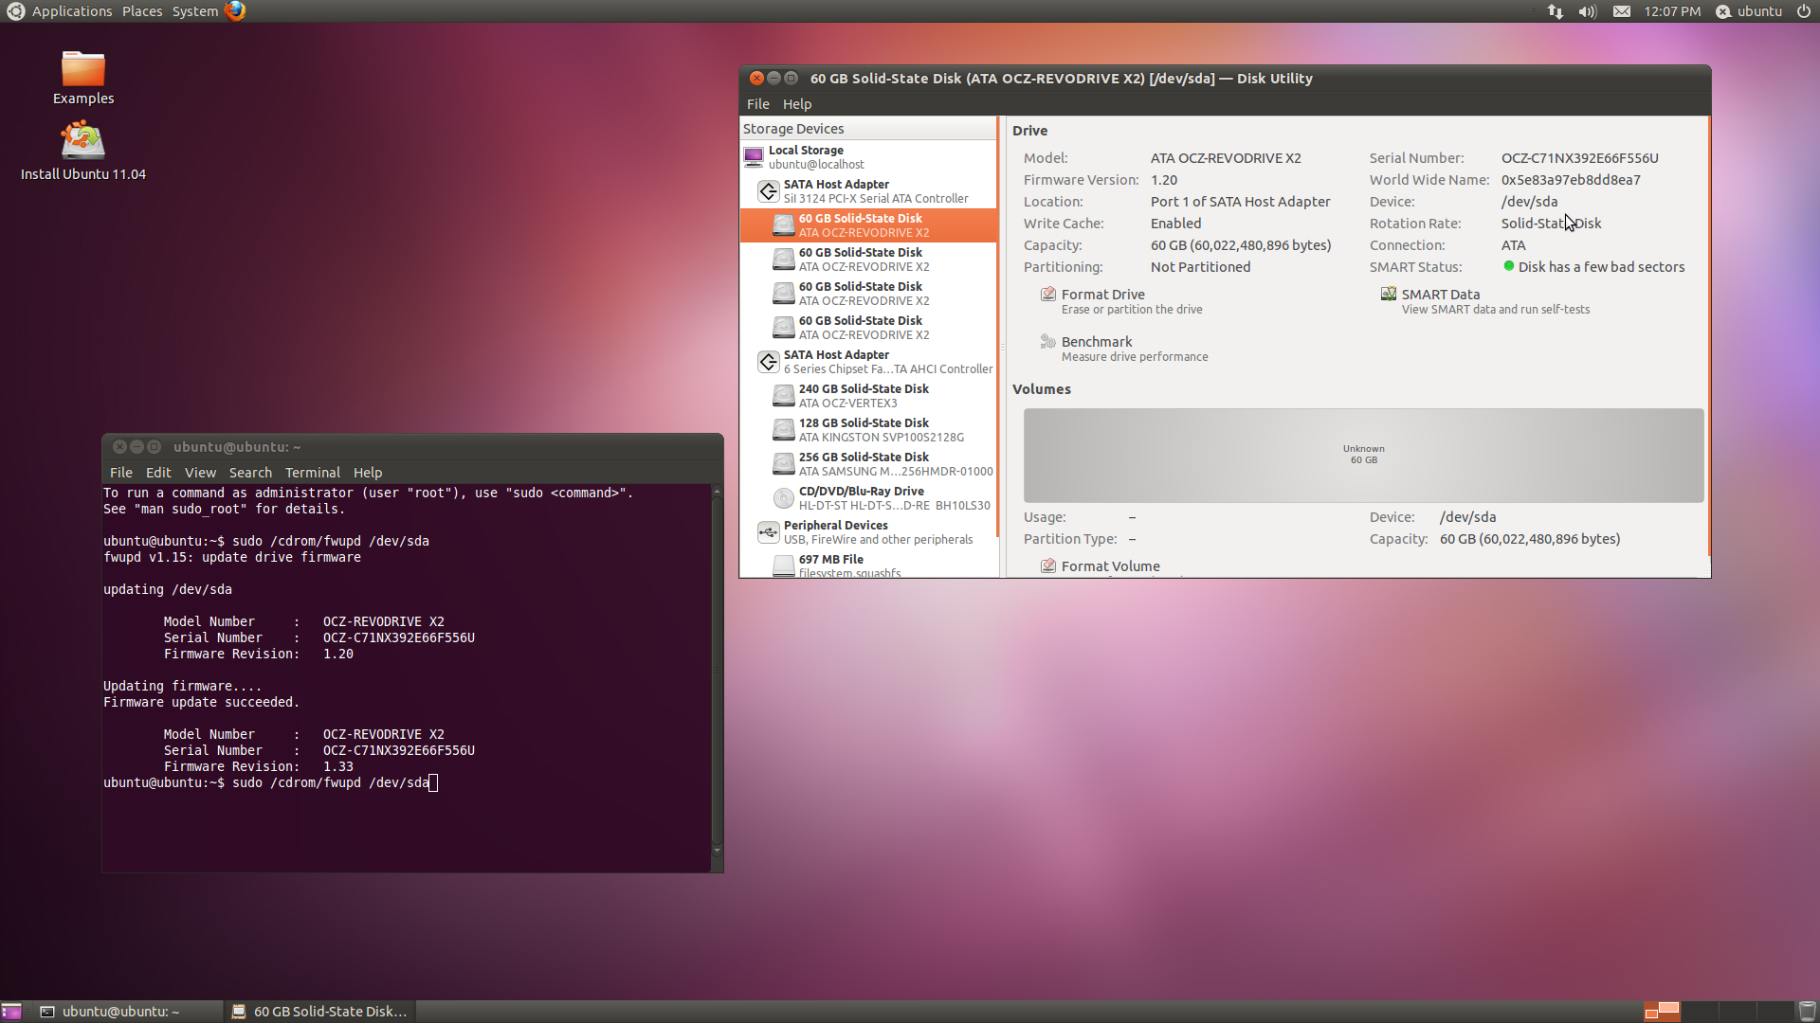The image size is (1820, 1023).
Task: Click 'Firmware update succeeded.' line in terminal
Action: pos(201,702)
